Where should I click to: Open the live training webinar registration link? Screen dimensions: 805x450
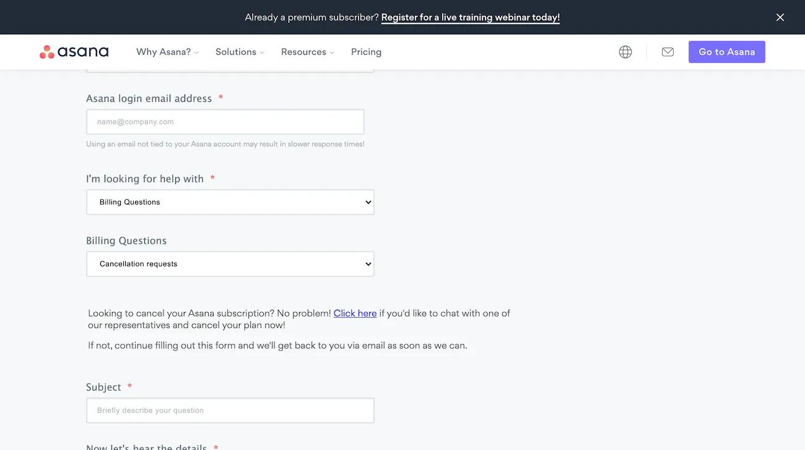pyautogui.click(x=470, y=16)
